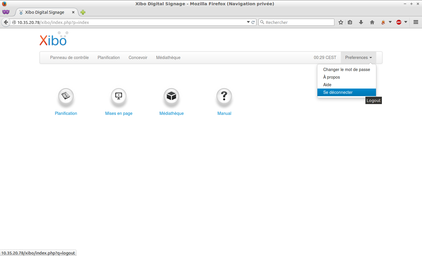Open a new tab with plus button

[x=83, y=12]
